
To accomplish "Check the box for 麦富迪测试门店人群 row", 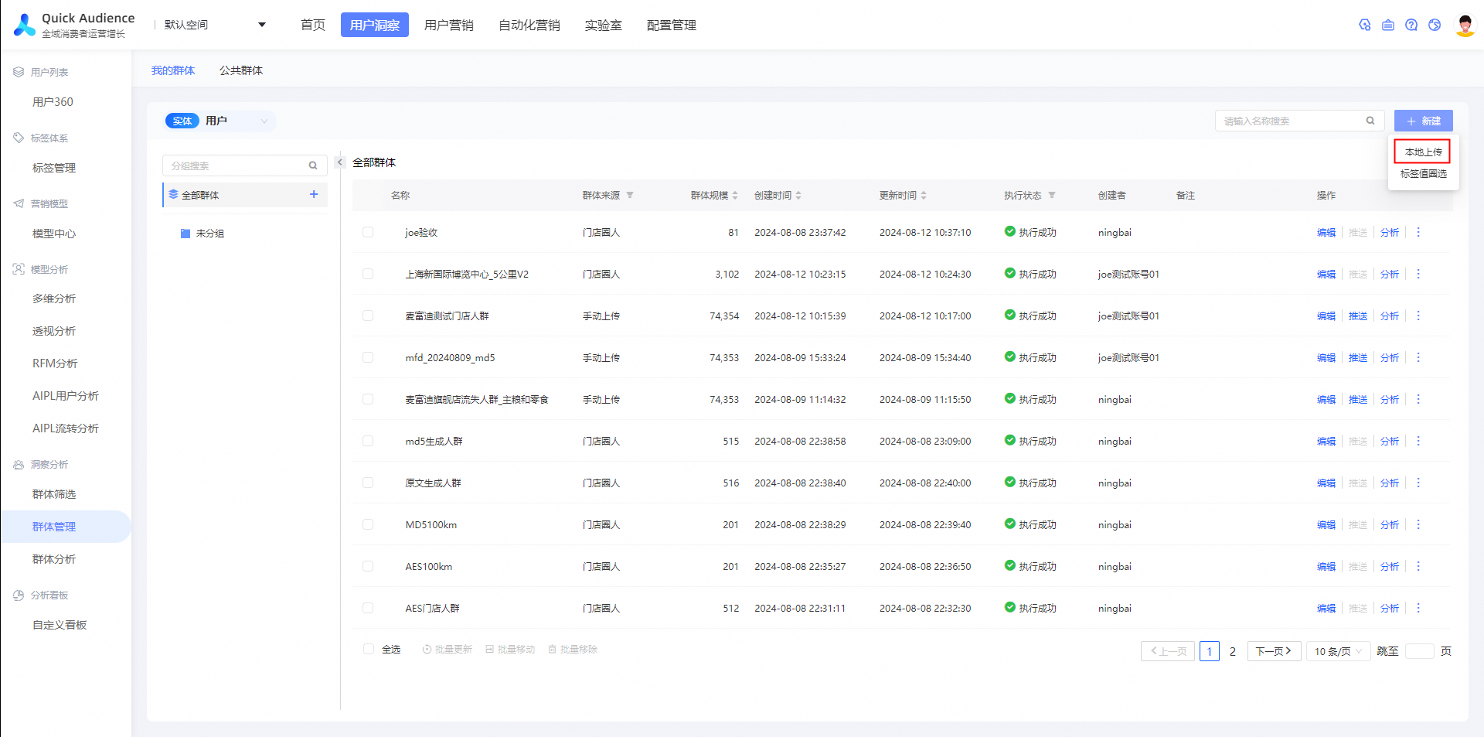I will [x=368, y=316].
